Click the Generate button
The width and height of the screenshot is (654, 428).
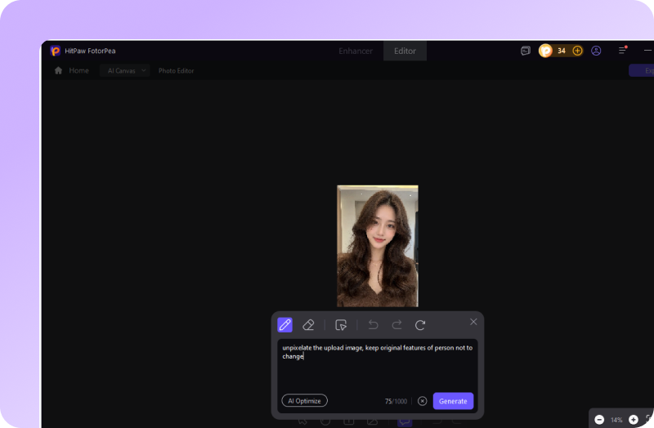coord(453,401)
